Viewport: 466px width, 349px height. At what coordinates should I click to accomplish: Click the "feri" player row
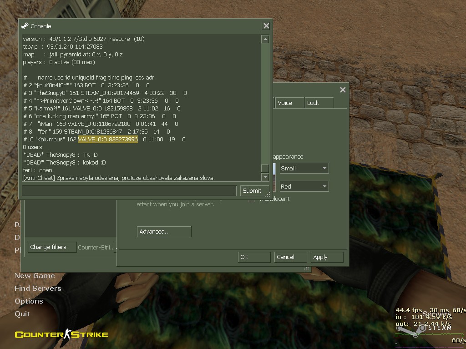pos(96,132)
